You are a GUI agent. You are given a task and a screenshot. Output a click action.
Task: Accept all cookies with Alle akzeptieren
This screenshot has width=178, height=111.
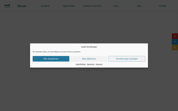(x=51, y=59)
